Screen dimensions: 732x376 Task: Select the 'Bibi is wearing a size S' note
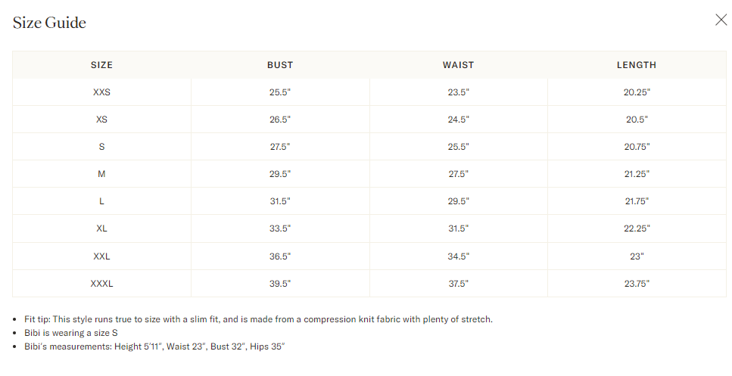(x=71, y=333)
